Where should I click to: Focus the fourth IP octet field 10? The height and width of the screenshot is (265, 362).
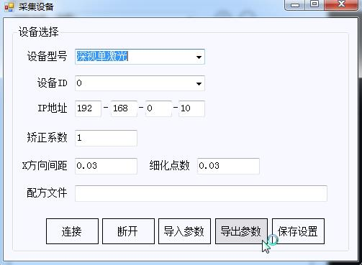191,108
